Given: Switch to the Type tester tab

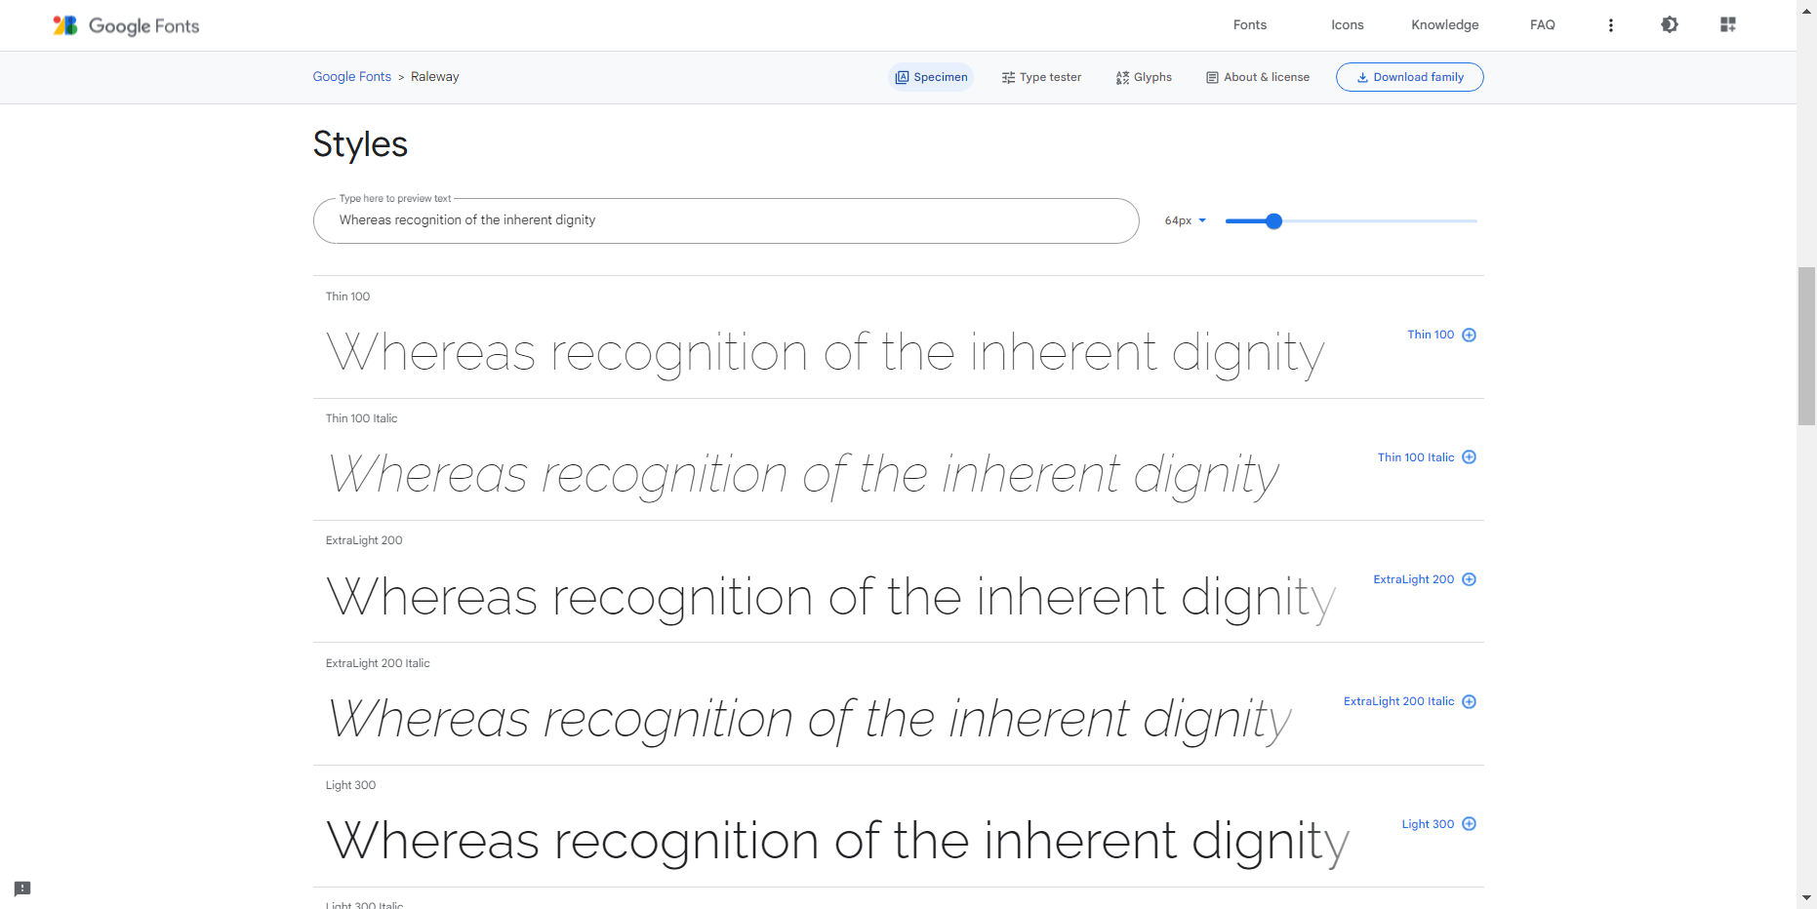Looking at the screenshot, I should pyautogui.click(x=1041, y=77).
